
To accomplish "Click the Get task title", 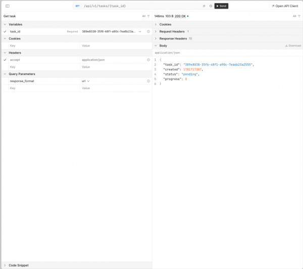I will coord(10,16).
